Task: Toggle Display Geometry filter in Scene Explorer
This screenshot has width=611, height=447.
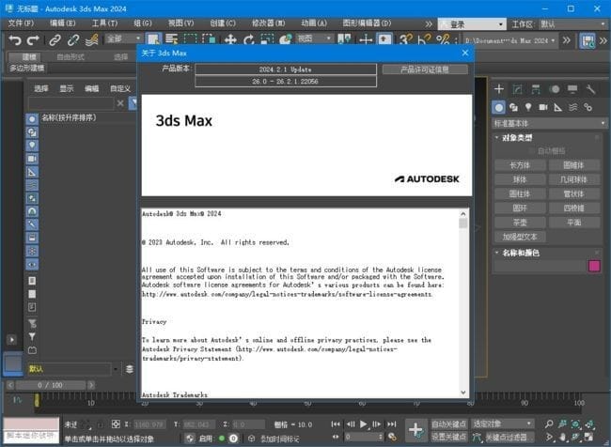Action: pos(32,119)
